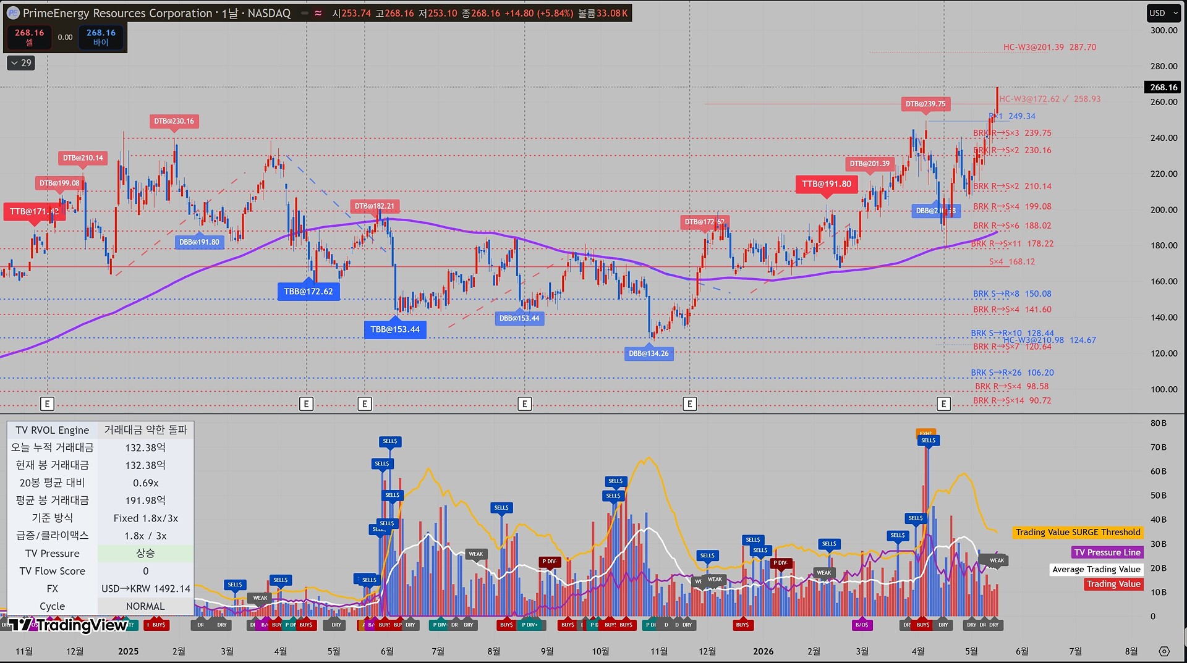This screenshot has height=663, width=1187.
Task: Click the TradingView logo
Action: (68, 625)
